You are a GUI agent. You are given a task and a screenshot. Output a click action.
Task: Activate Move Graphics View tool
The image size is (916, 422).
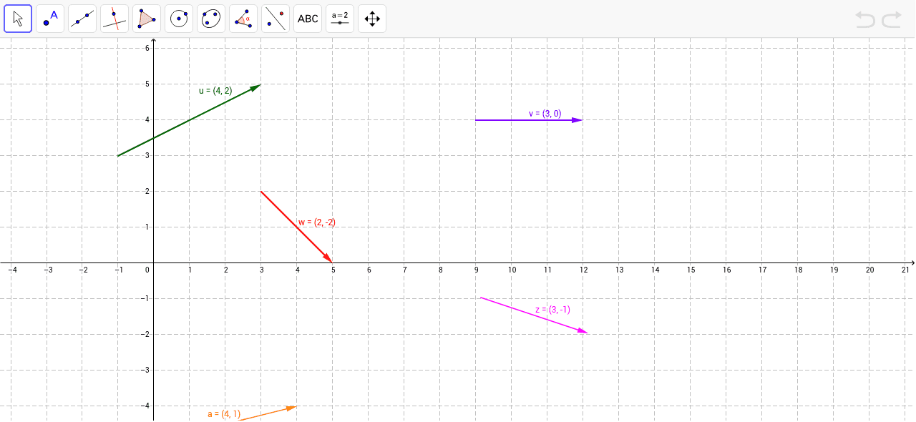pyautogui.click(x=372, y=19)
